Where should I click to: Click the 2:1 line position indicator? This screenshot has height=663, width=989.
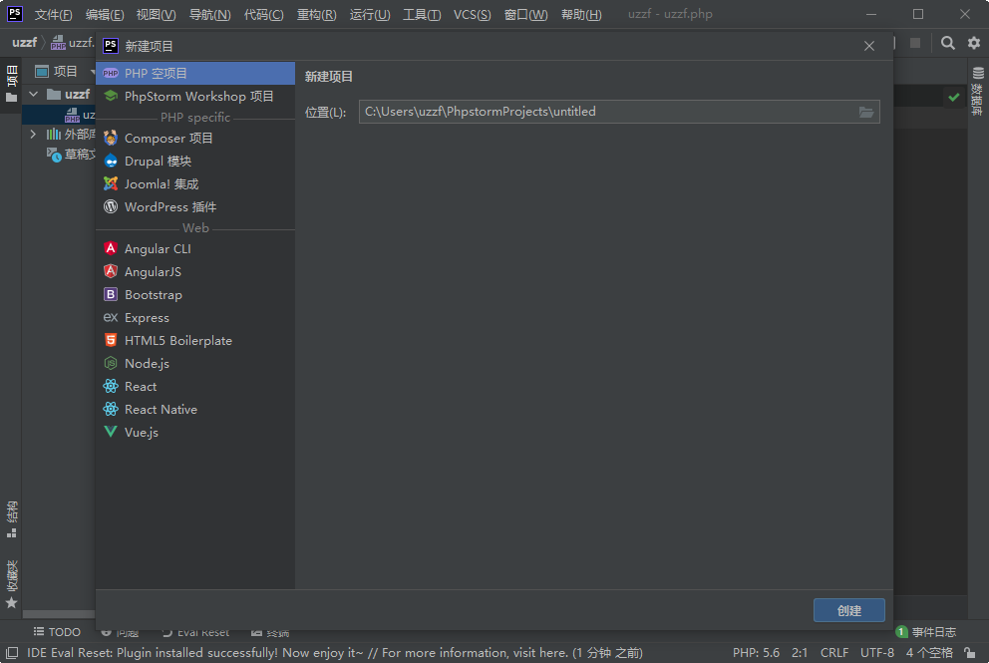[800, 653]
